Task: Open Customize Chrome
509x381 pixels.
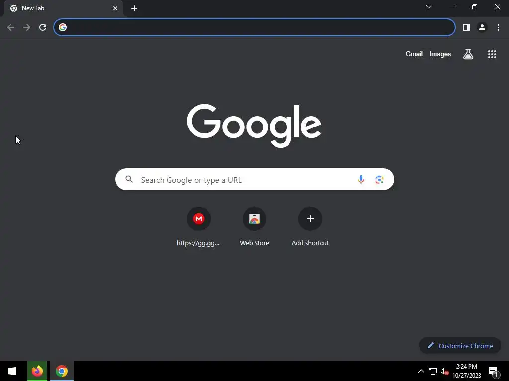Action: 460,346
